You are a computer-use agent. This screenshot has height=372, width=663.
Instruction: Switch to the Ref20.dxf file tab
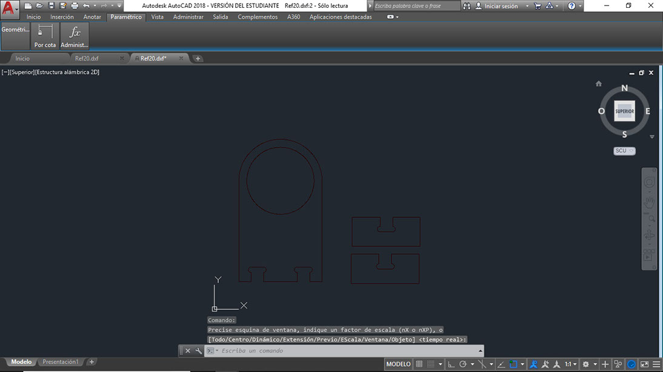pyautogui.click(x=87, y=59)
